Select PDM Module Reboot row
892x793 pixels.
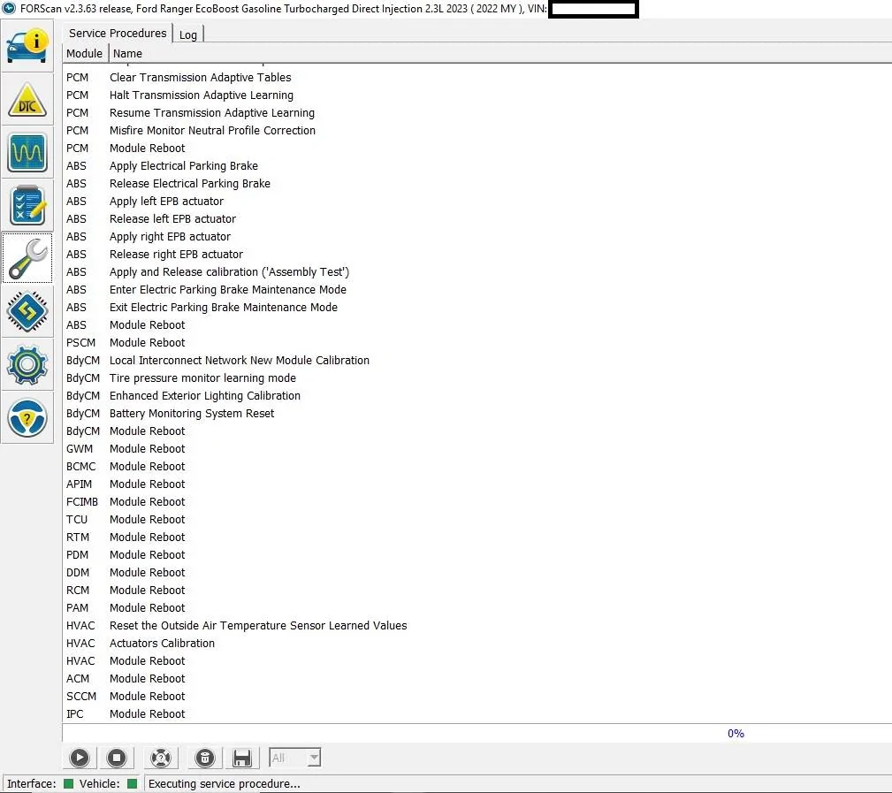click(x=476, y=554)
